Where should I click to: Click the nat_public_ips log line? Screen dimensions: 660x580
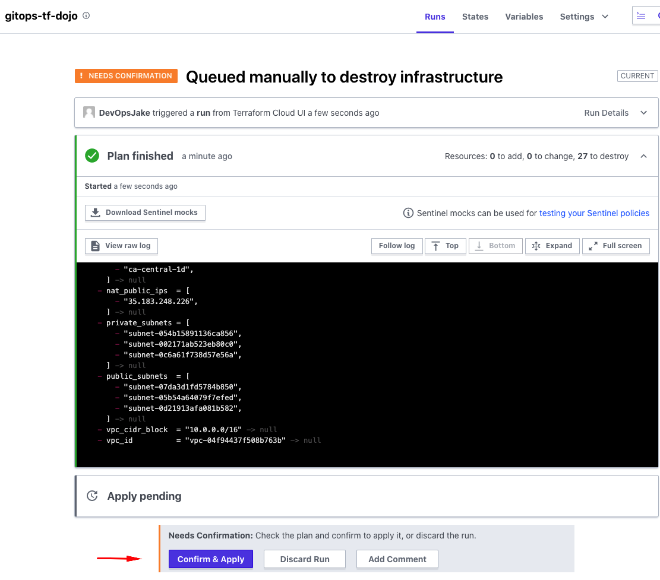(x=144, y=291)
